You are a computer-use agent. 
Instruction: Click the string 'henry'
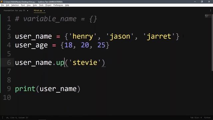83,36
